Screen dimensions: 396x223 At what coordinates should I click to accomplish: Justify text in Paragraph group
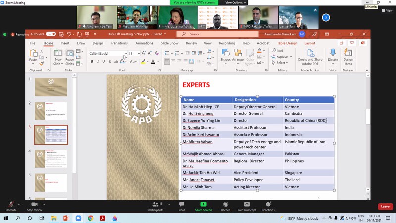(185, 61)
